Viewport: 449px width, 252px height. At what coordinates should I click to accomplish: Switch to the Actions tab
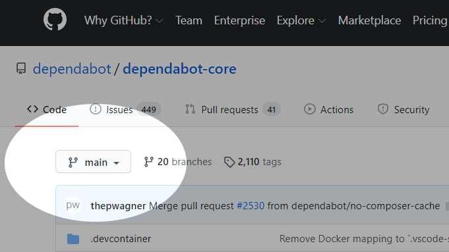coord(328,109)
